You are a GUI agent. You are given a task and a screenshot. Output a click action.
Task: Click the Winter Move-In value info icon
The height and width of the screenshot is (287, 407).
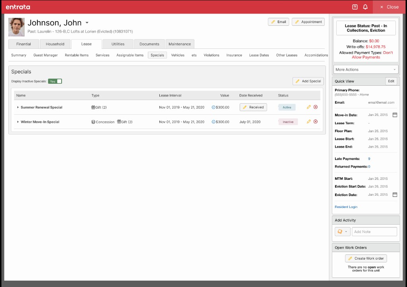[x=213, y=122]
